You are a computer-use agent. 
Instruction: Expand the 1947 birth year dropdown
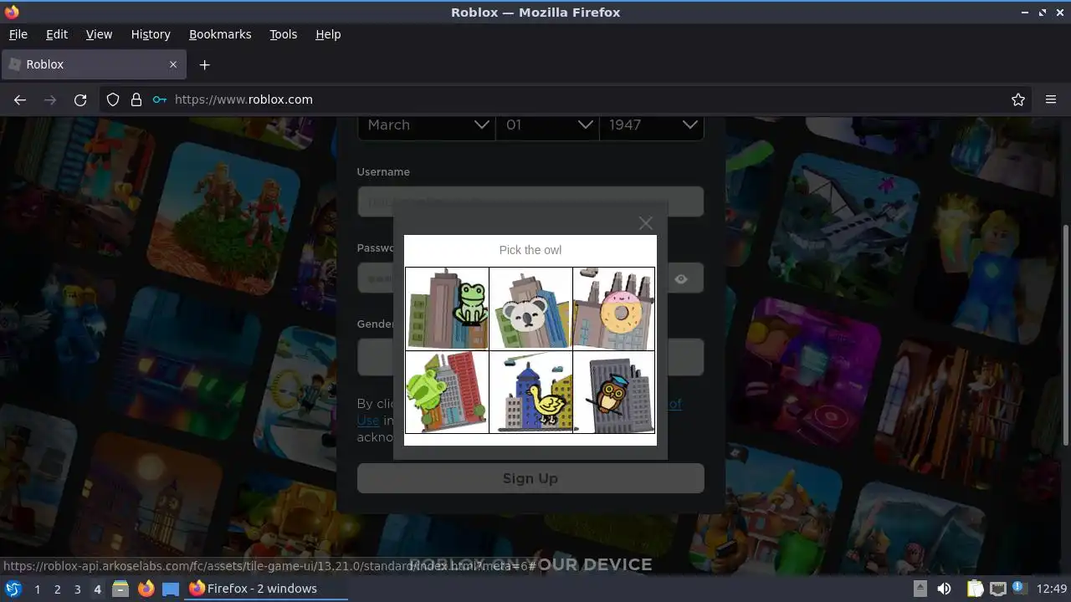(652, 125)
